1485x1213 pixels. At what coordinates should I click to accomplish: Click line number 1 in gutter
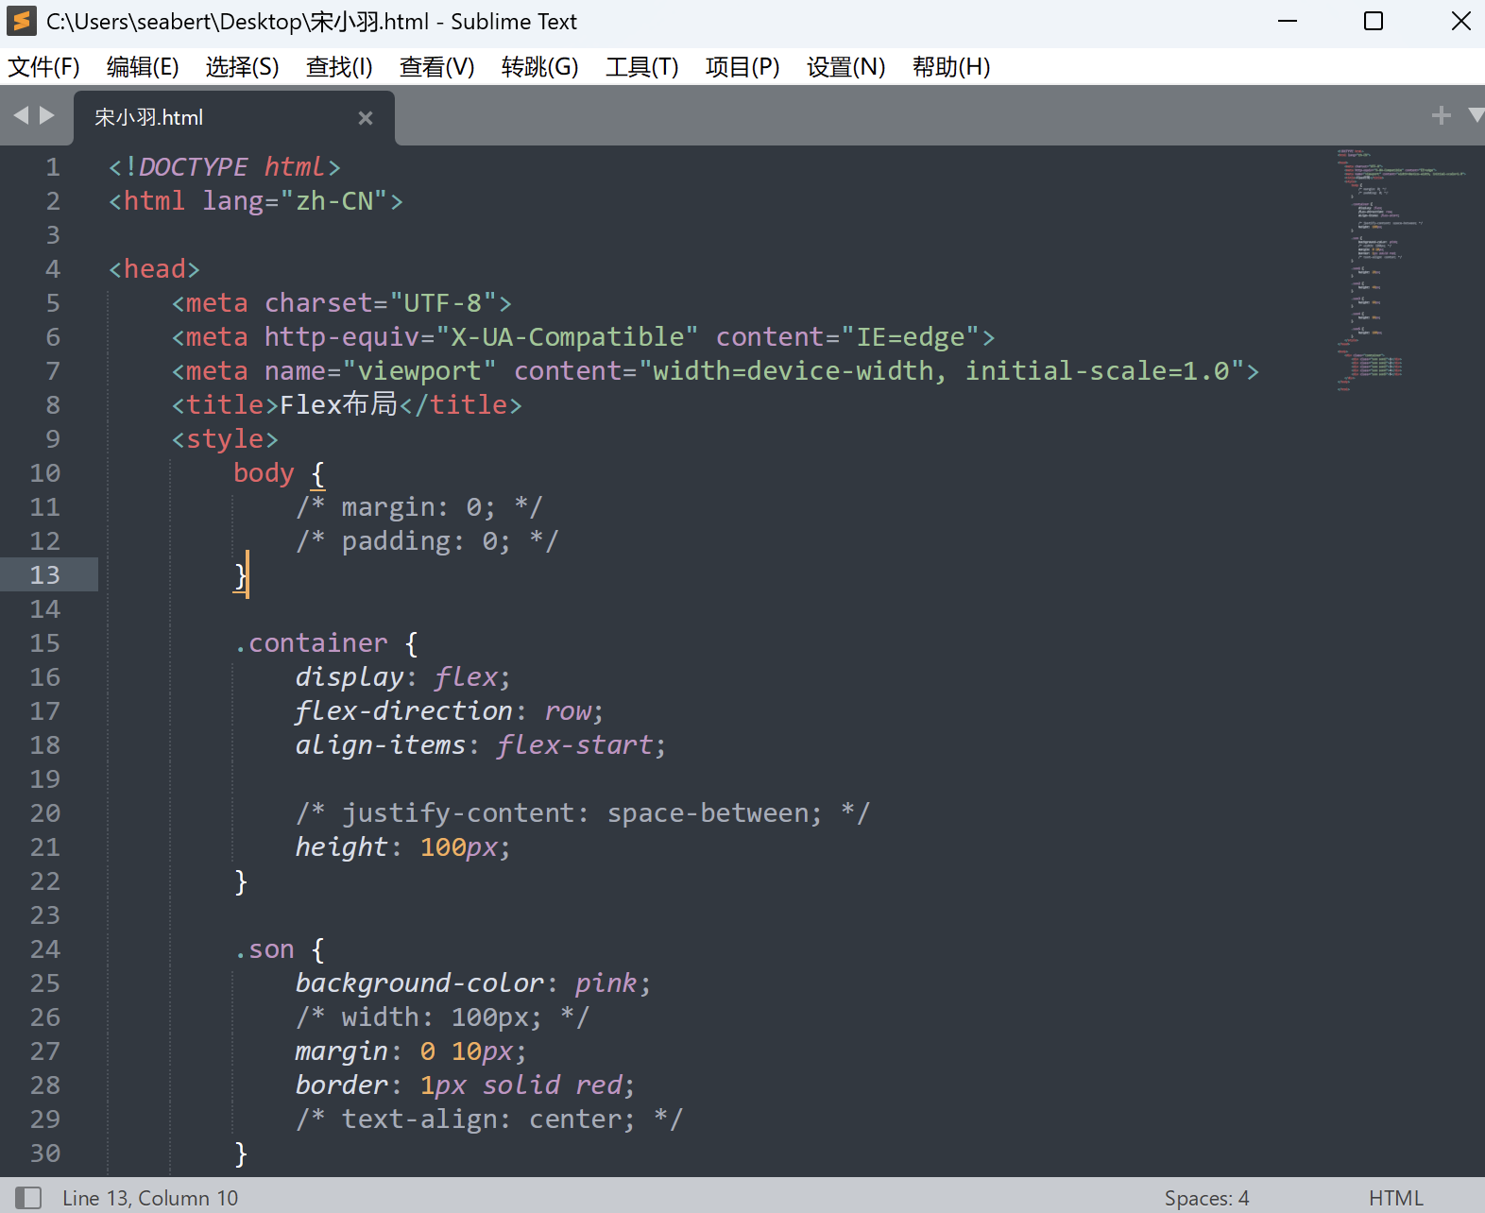pos(53,167)
